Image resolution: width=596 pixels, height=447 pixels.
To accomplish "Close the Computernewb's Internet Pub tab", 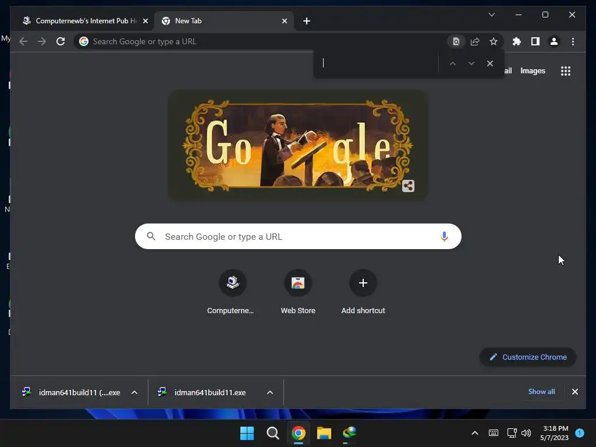I will [145, 21].
